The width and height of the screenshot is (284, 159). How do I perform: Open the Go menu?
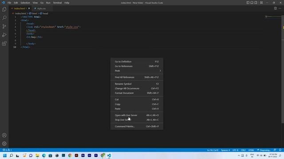[42, 3]
